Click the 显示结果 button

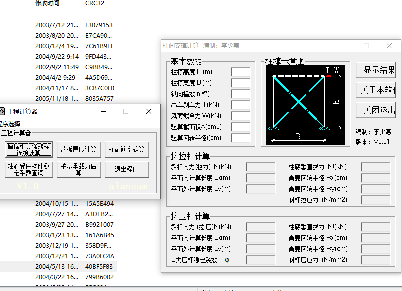pyautogui.click(x=378, y=70)
